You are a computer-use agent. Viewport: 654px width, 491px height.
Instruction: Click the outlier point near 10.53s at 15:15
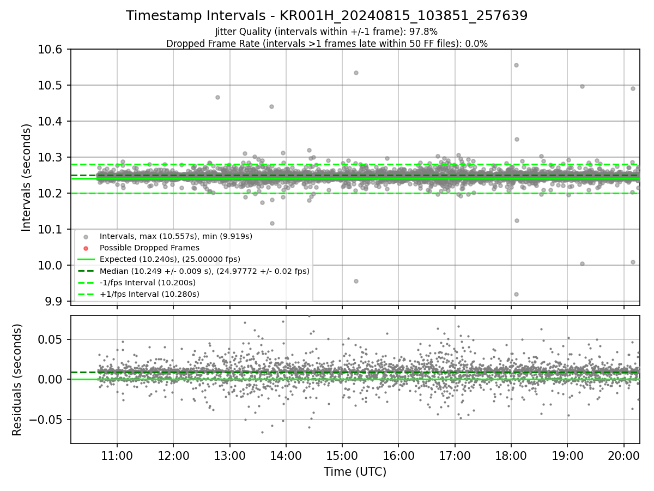coord(356,73)
